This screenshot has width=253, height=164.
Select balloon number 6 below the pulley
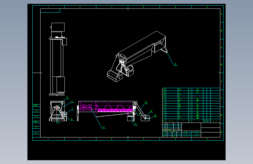point(72,119)
